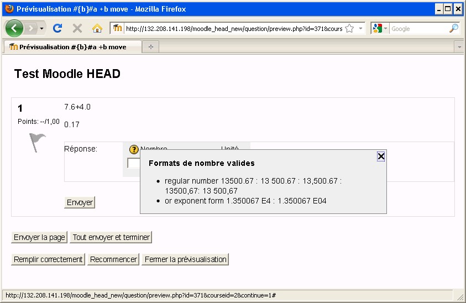The height and width of the screenshot is (303, 466).
Task: Click the regular number bullet text
Action: pyautogui.click(x=253, y=186)
